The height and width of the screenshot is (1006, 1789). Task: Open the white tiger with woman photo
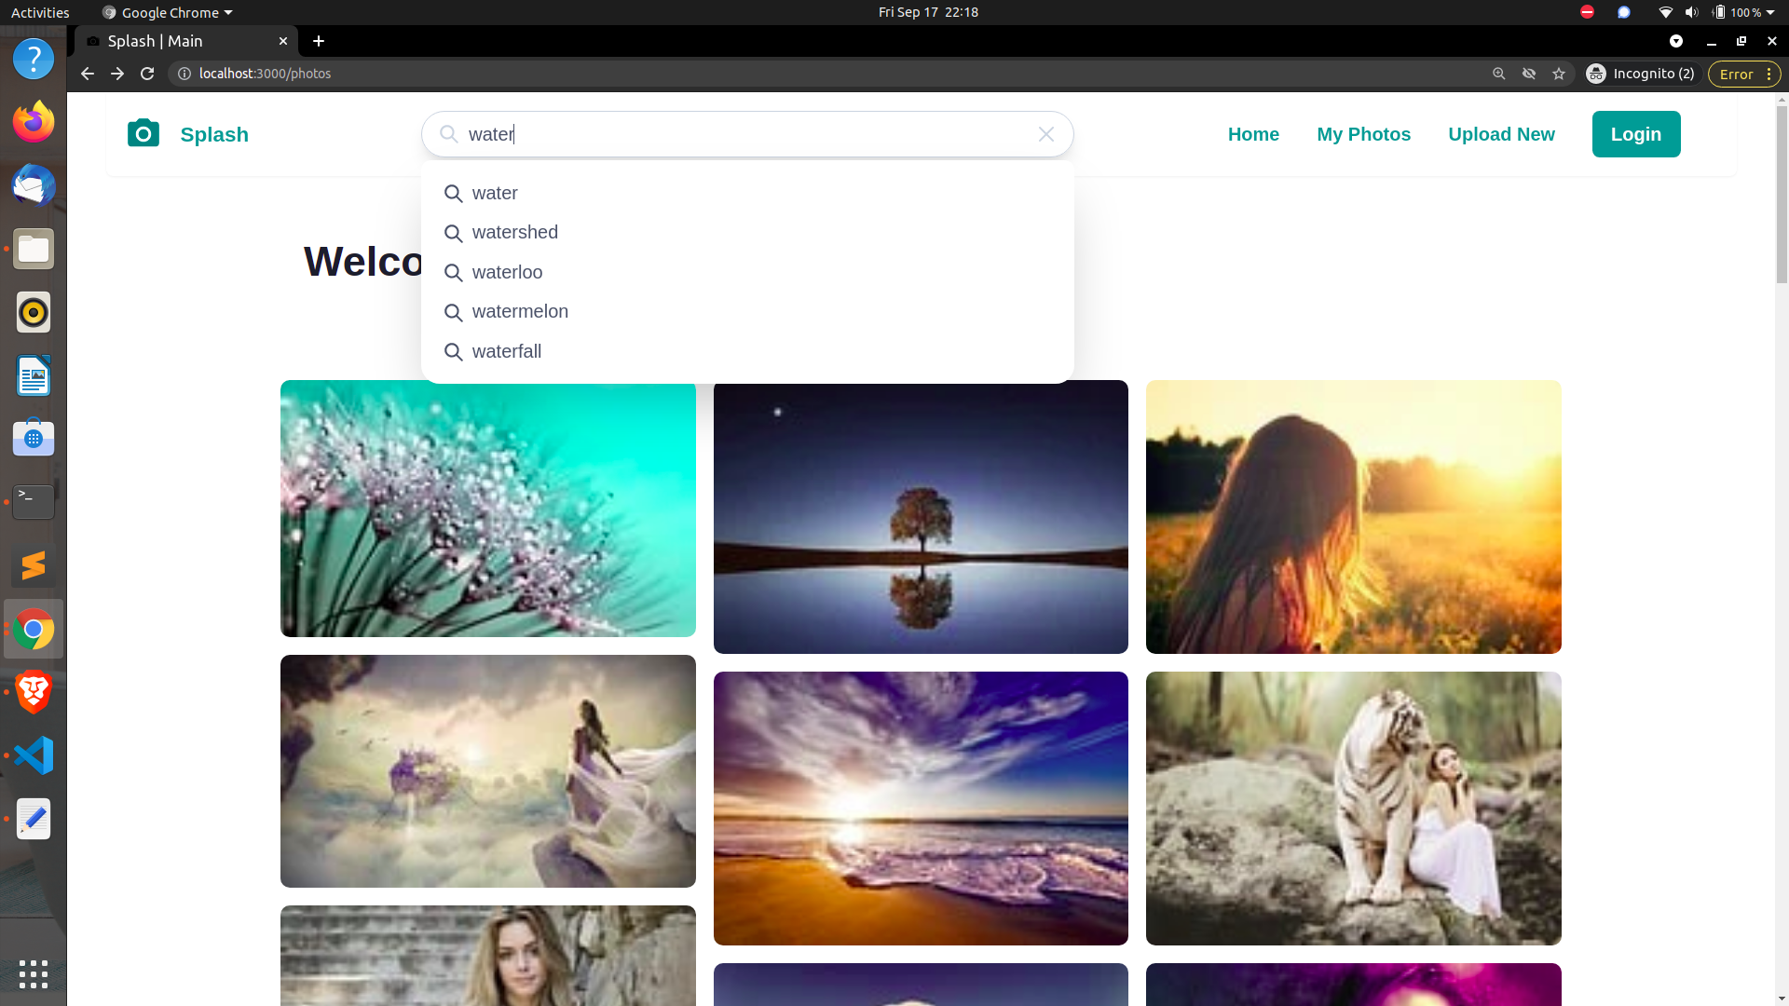pos(1353,808)
